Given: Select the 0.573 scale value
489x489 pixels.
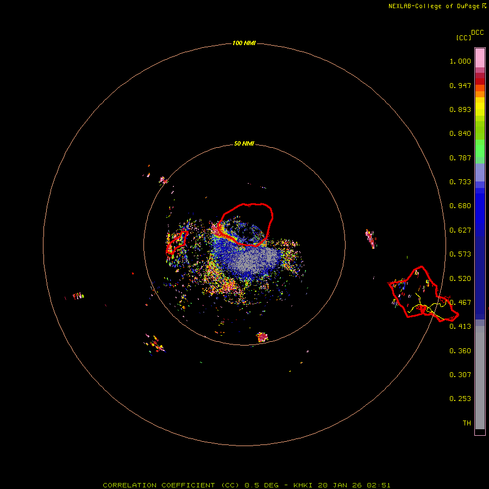Looking at the screenshot, I should (460, 254).
